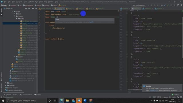Open the Version Control tool window
This screenshot has width=183, height=103.
coord(25,95)
